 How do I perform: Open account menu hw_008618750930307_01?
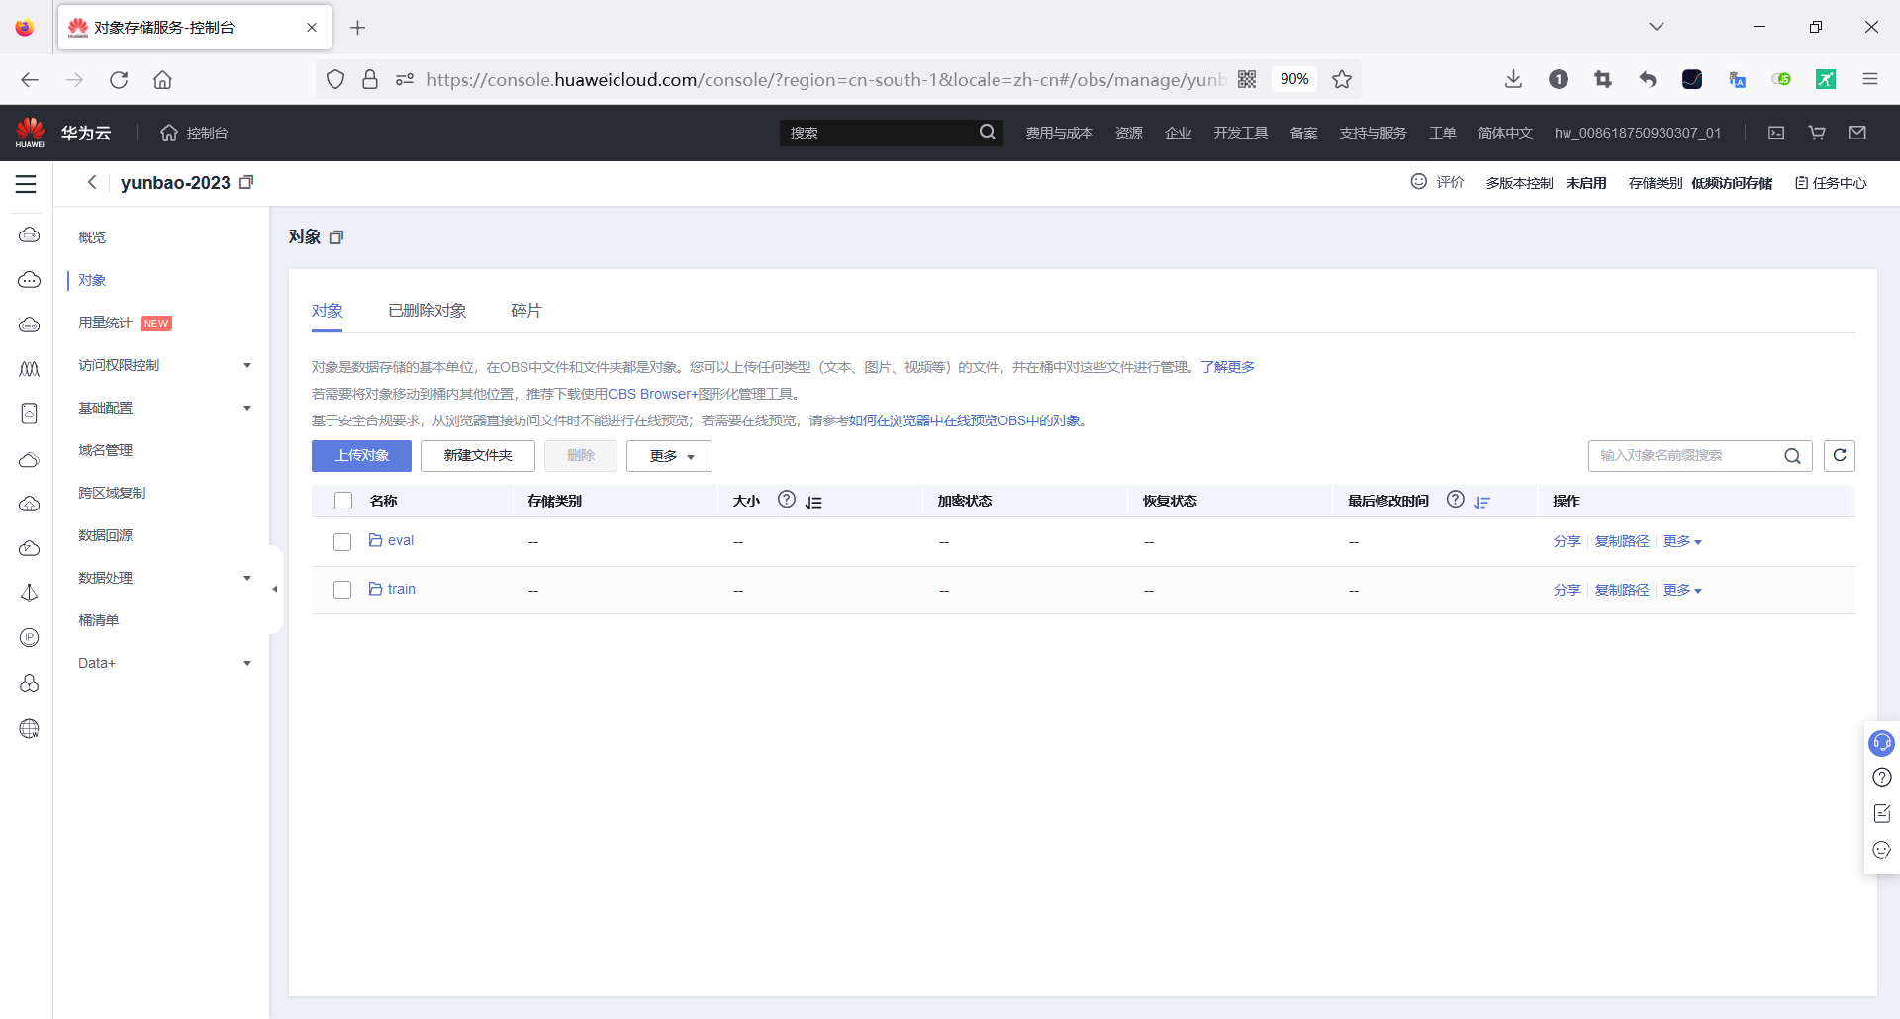[x=1638, y=133]
